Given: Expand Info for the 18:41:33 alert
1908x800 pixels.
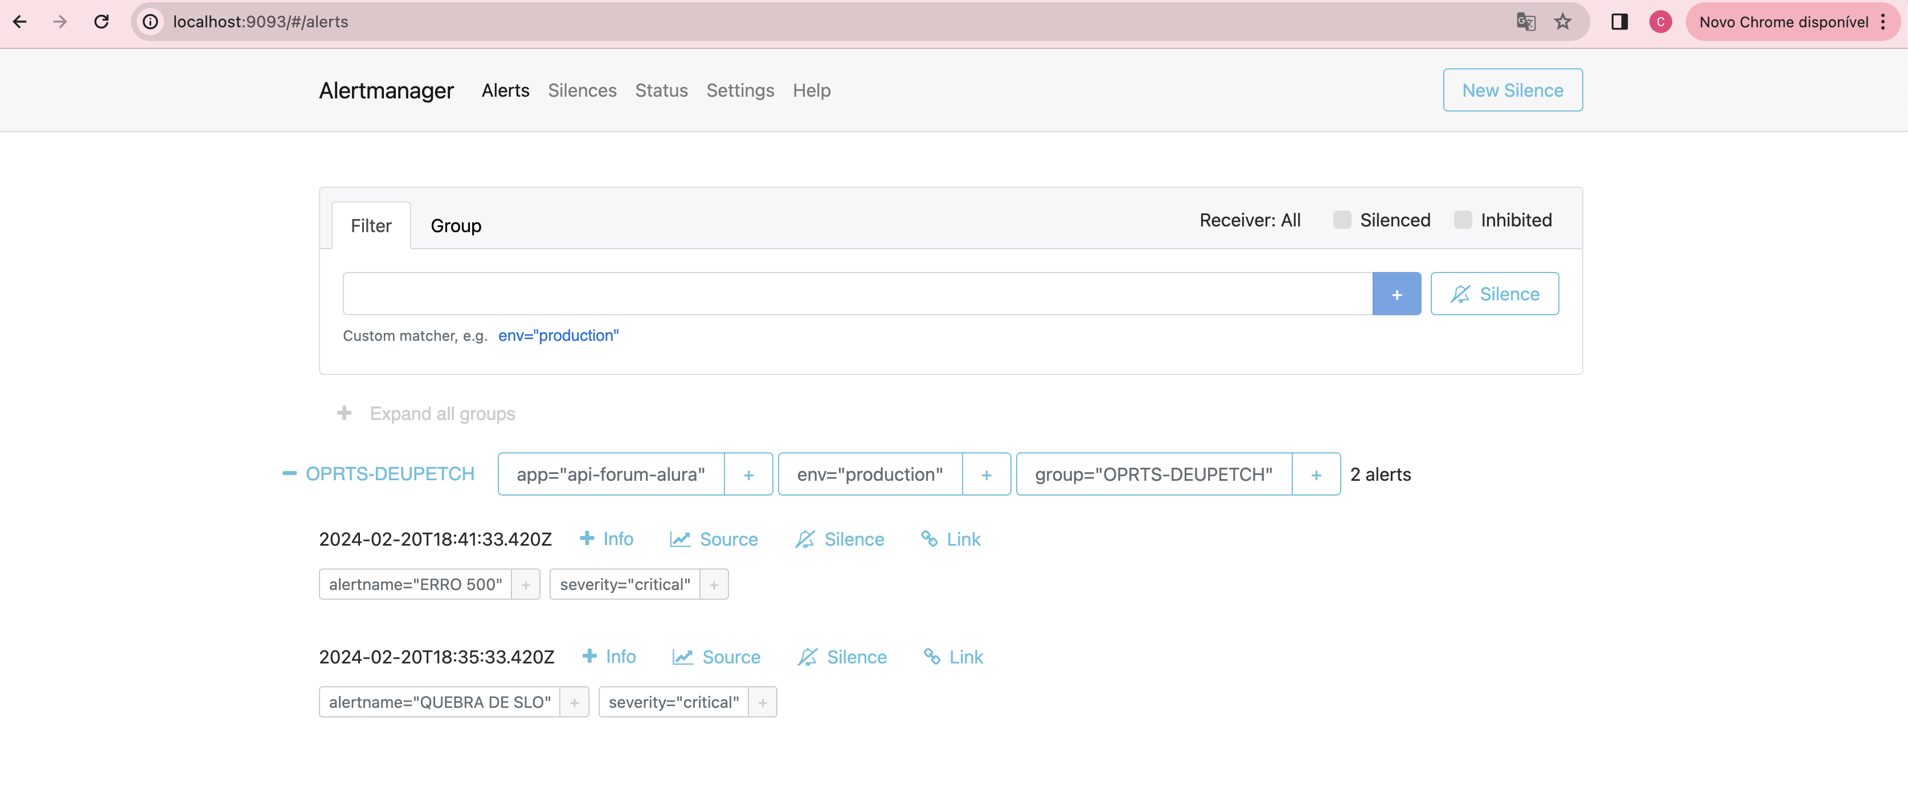Looking at the screenshot, I should pyautogui.click(x=606, y=539).
